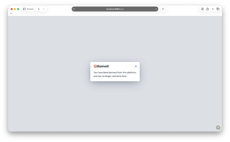
Task: Click "You have been banned from this platform," text
Action: (x=115, y=73)
